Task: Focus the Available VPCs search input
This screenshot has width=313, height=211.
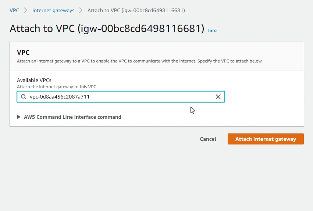Action: coord(147,97)
